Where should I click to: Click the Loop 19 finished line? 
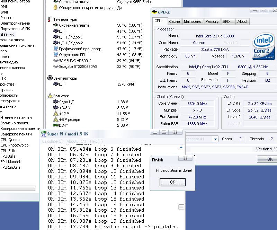(x=96, y=221)
